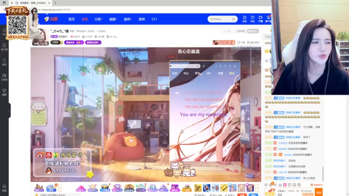Screen dimensions: 349x196
Task: Click the Douyu logo
Action: click(51, 19)
